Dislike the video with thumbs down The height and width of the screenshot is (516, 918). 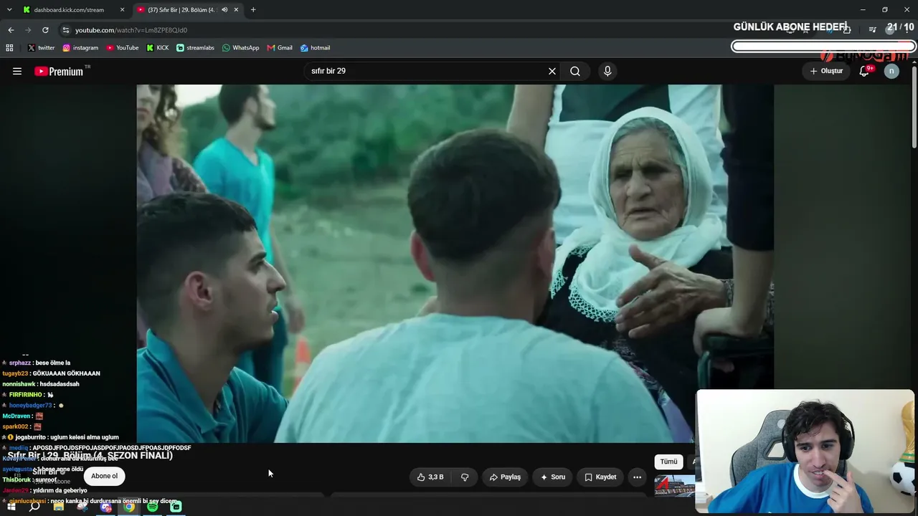(465, 477)
